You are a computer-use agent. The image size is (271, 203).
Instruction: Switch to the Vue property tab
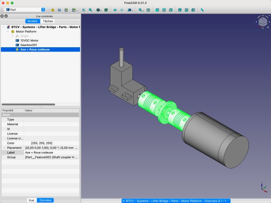click(31, 200)
